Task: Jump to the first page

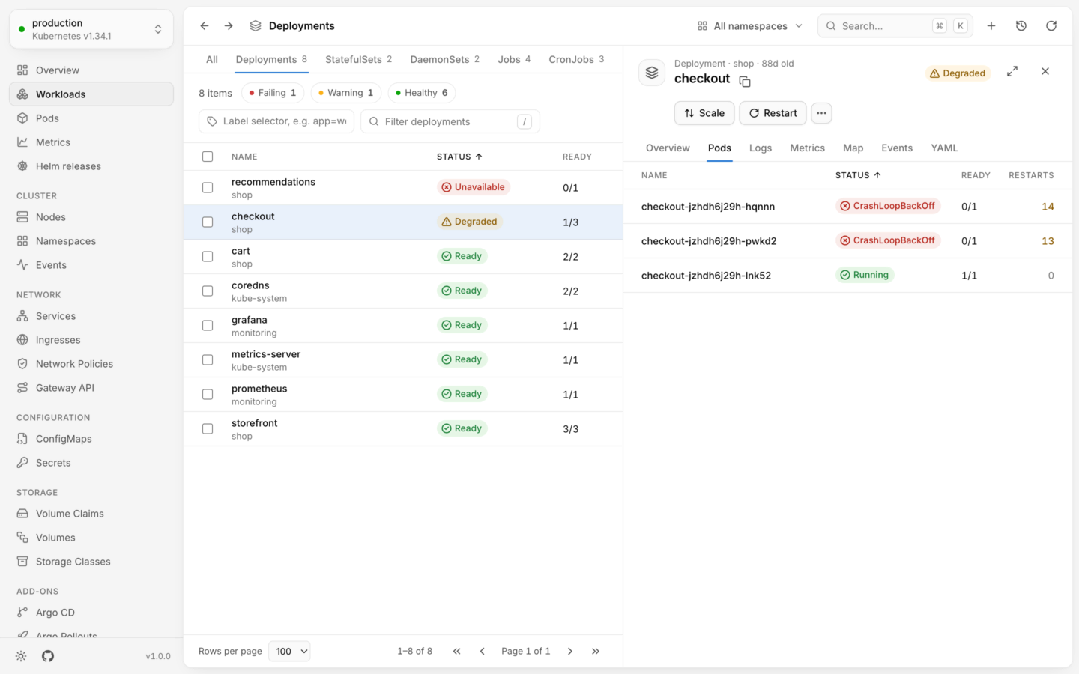Action: click(x=457, y=651)
